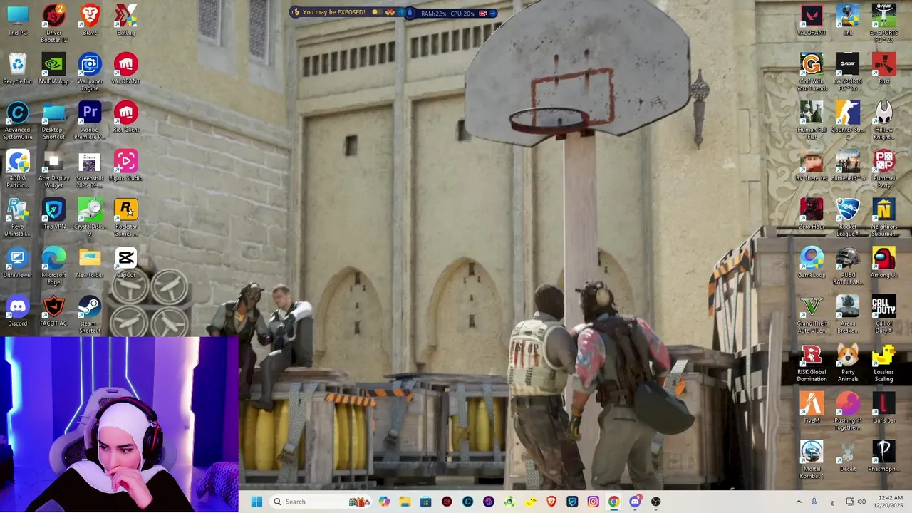This screenshot has height=513, width=912.
Task: Open UltraViewer shortcut
Action: coord(17,262)
